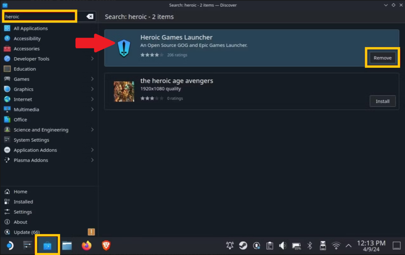Open volume speaker tray icon
This screenshot has height=255, width=405.
click(x=282, y=245)
